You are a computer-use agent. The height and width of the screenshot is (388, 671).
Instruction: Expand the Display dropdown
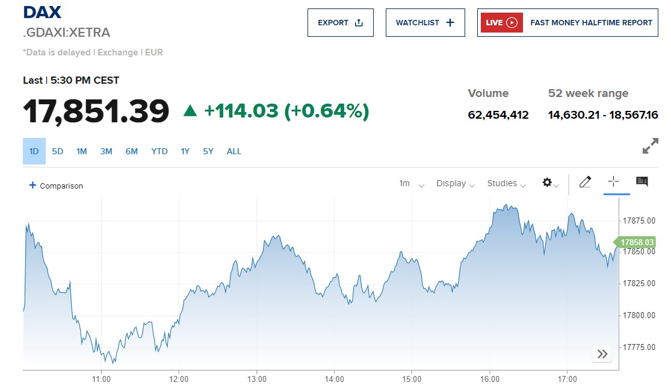click(456, 184)
